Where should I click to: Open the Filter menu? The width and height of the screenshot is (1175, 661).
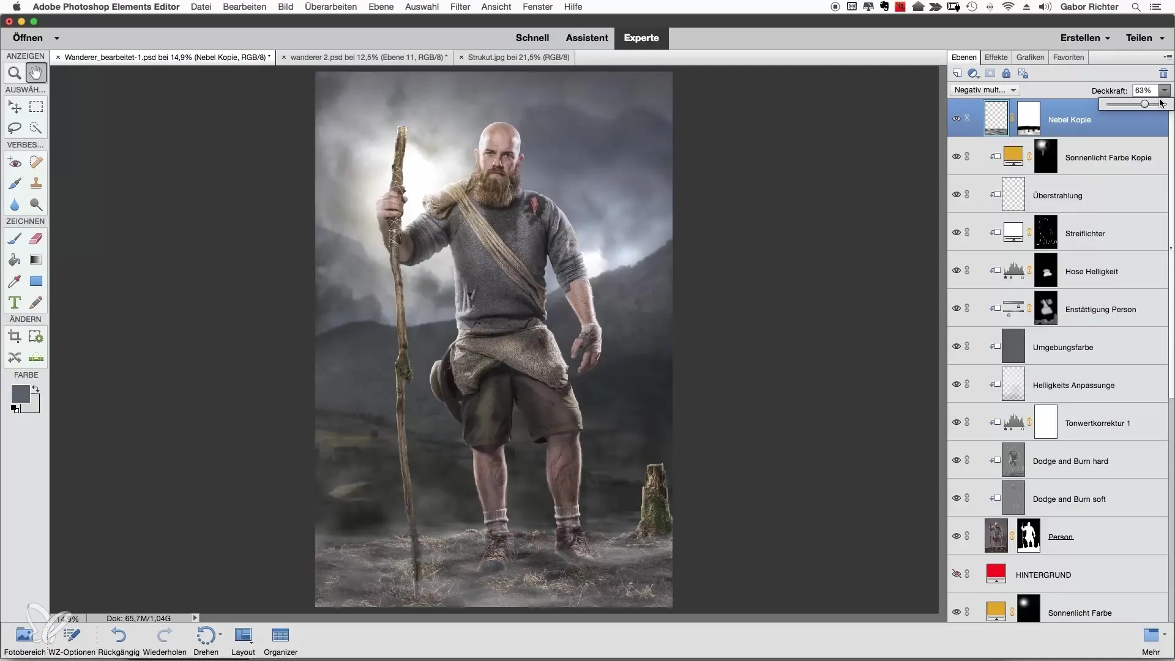[x=460, y=7]
